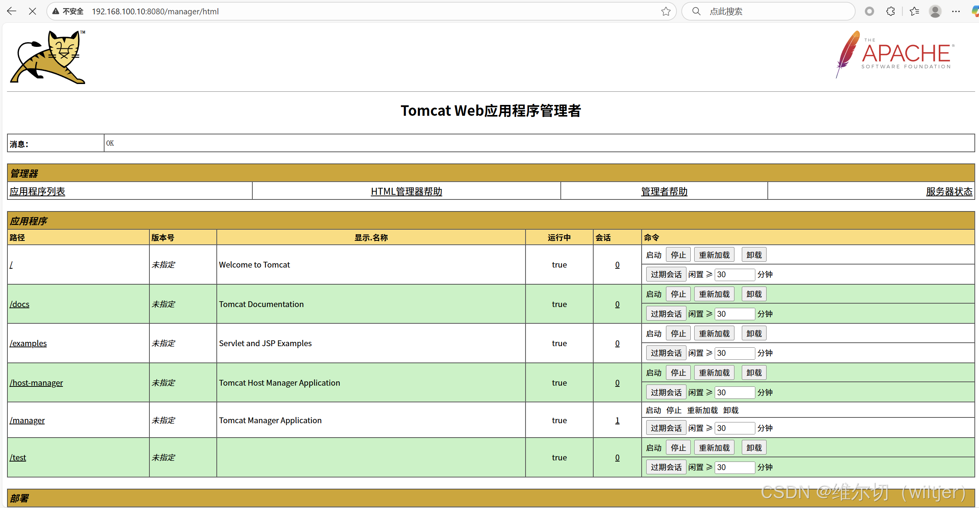Reload the /host-manager app
The height and width of the screenshot is (508, 979).
pos(714,372)
